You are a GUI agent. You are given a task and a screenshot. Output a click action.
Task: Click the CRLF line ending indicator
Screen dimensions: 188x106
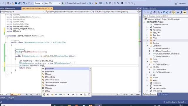click(138, 94)
